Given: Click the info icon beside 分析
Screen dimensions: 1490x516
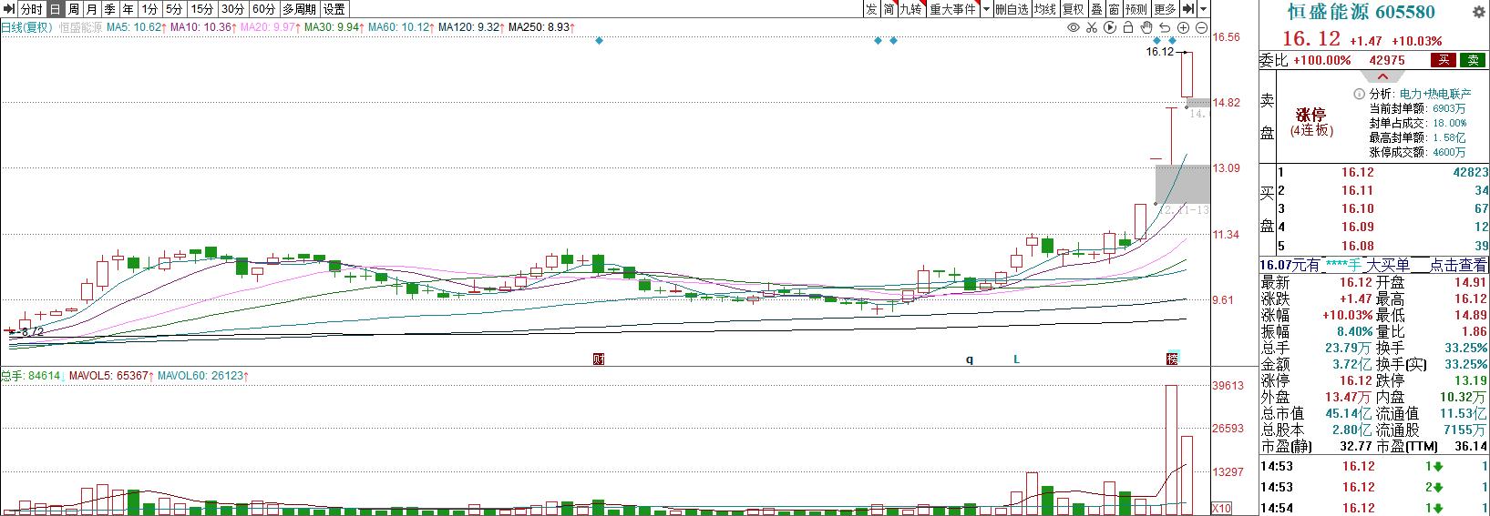Looking at the screenshot, I should point(1360,94).
